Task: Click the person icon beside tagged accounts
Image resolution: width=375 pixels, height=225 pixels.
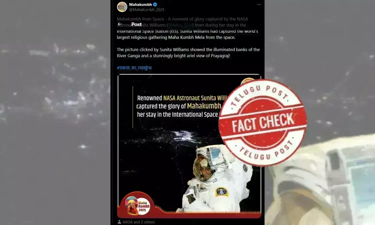Action: pyautogui.click(x=119, y=222)
